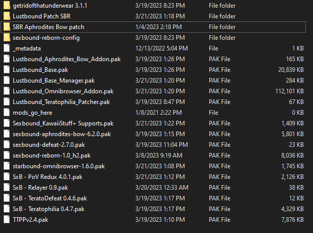Select Sexbound_KawaiiStuff+ Supports.pak file name
This screenshot has height=233, width=313.
point(63,123)
